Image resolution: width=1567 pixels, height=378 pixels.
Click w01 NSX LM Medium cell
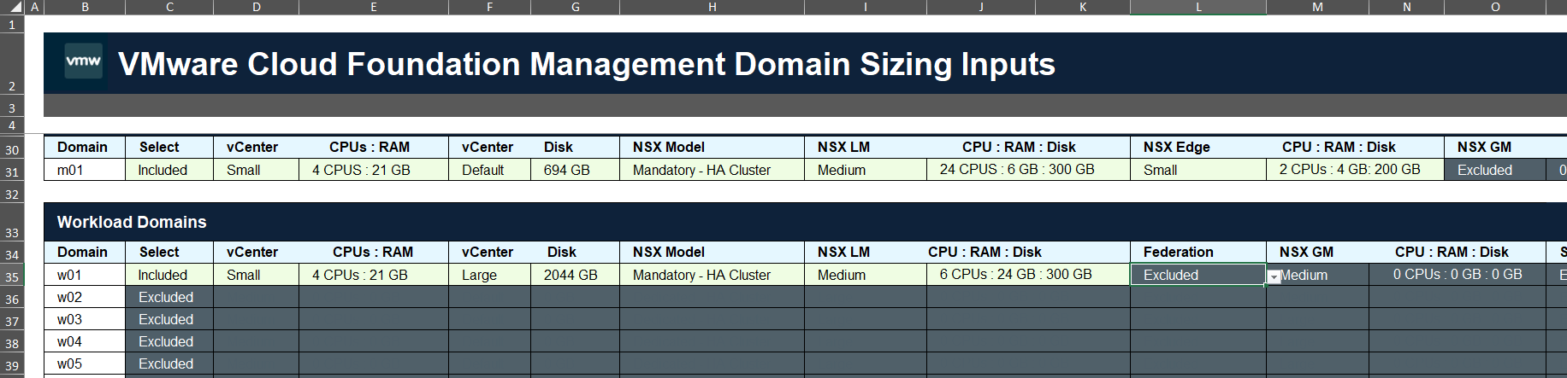[866, 275]
